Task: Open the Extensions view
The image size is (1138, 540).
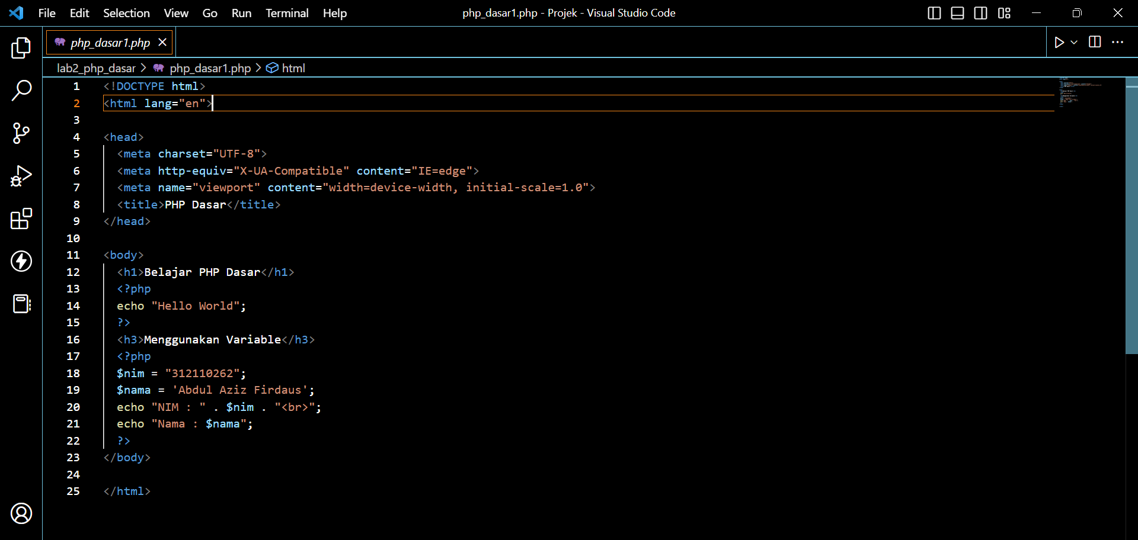Action: [x=21, y=218]
